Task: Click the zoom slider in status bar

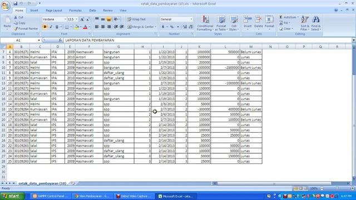Action: pyautogui.click(x=337, y=188)
